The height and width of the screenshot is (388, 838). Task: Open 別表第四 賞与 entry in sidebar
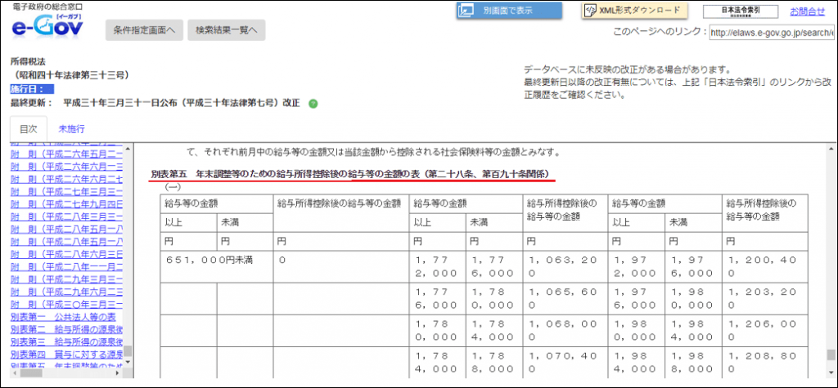65,355
